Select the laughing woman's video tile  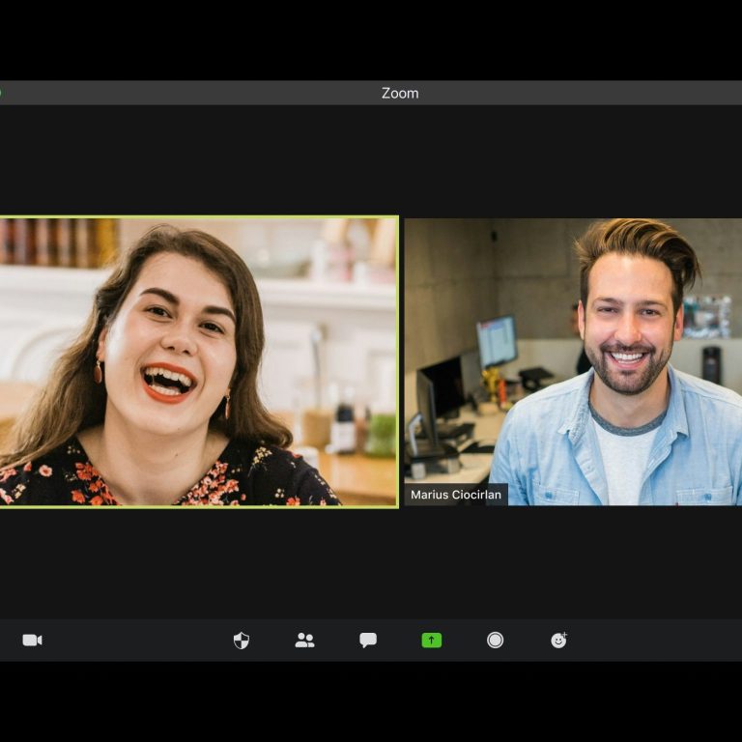(x=199, y=362)
